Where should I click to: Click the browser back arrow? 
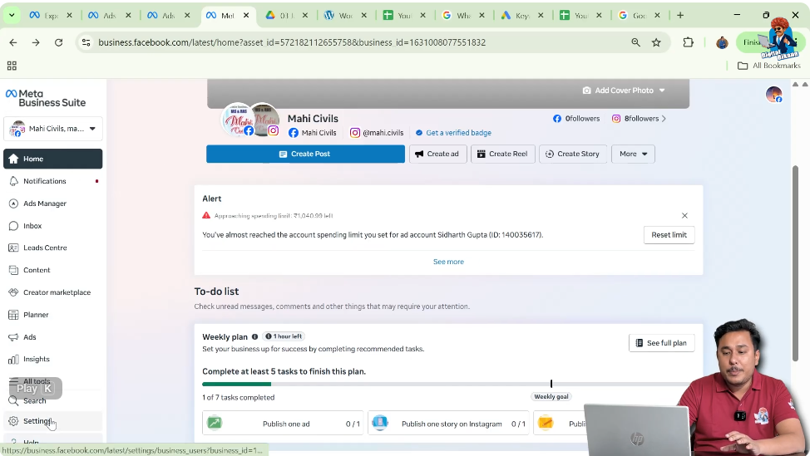click(x=13, y=42)
